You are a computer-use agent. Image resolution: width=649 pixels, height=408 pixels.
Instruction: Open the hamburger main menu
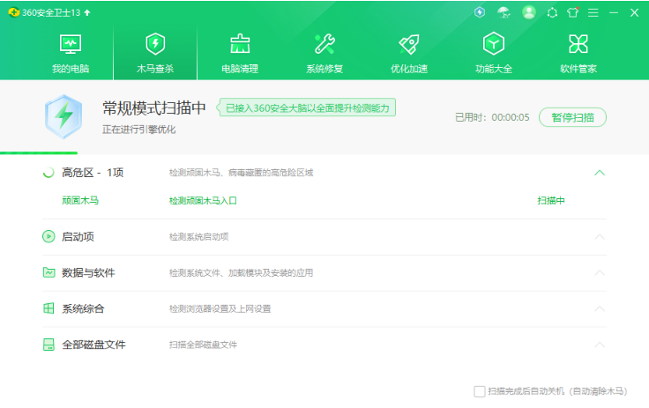(x=593, y=12)
